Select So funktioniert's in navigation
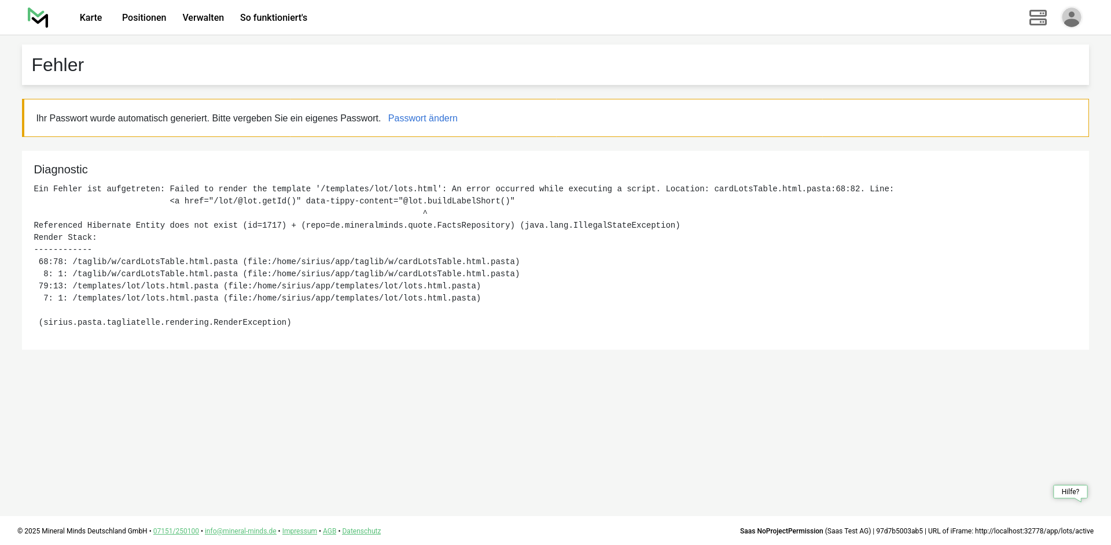1111x545 pixels. coord(274,18)
